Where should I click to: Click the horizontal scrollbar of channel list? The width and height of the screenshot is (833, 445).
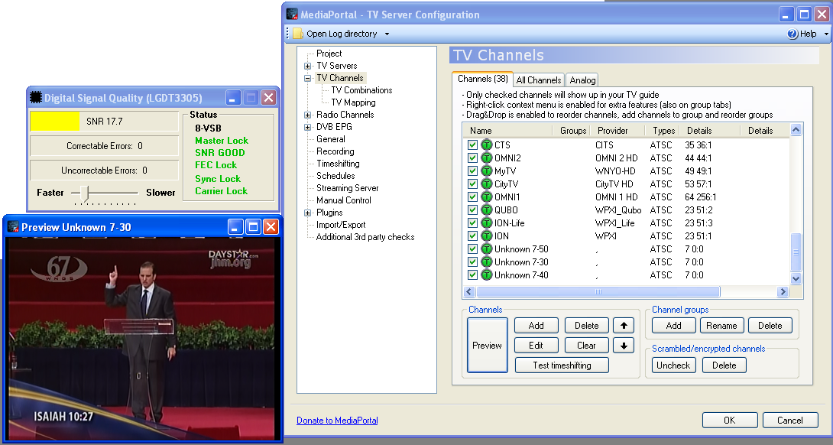tap(626, 291)
